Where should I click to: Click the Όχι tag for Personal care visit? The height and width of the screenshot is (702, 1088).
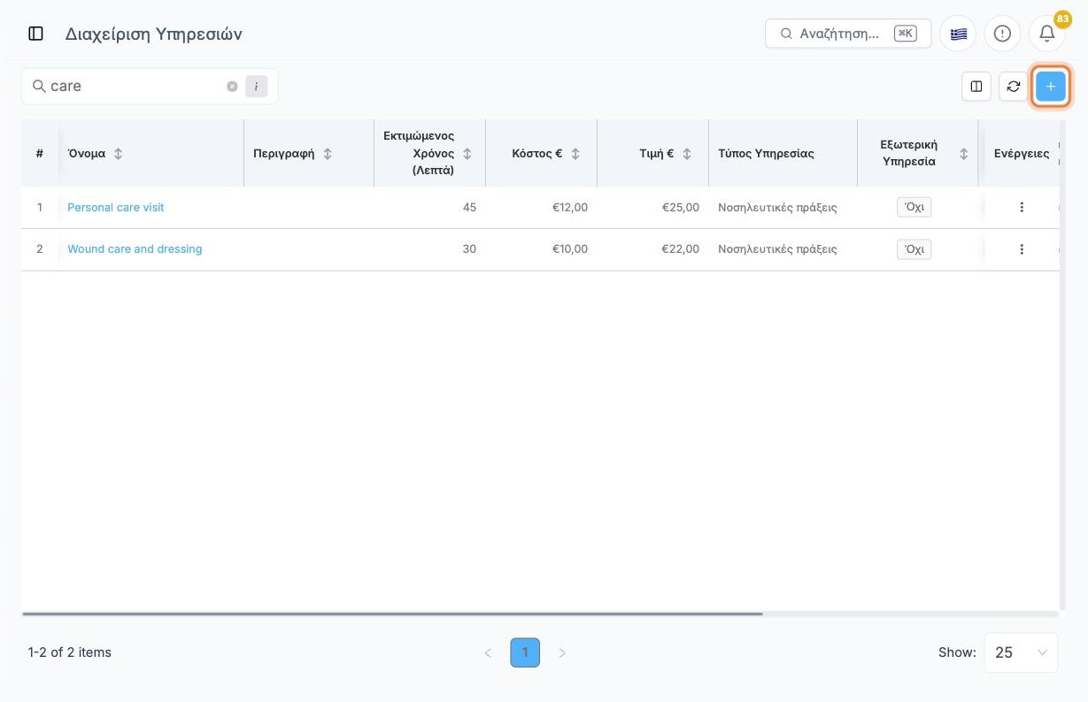coord(914,208)
